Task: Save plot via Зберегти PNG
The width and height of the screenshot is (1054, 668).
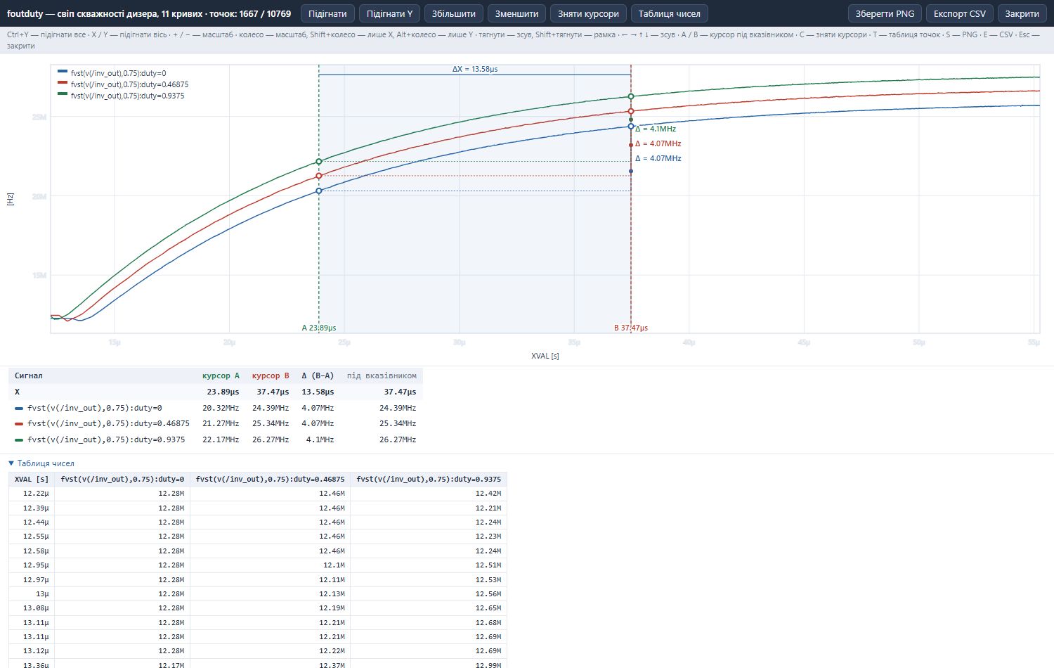Action: point(885,13)
